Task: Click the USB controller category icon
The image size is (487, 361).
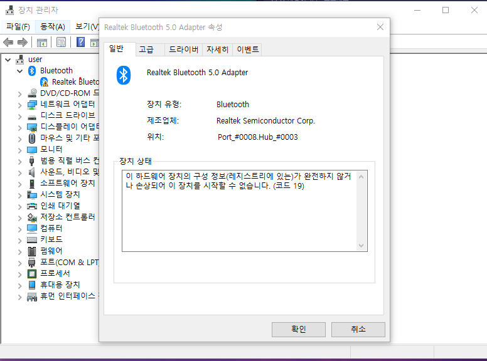Action: pos(31,161)
